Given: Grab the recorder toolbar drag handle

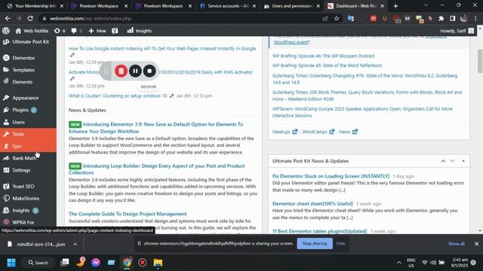Looking at the screenshot, I should coord(106,71).
